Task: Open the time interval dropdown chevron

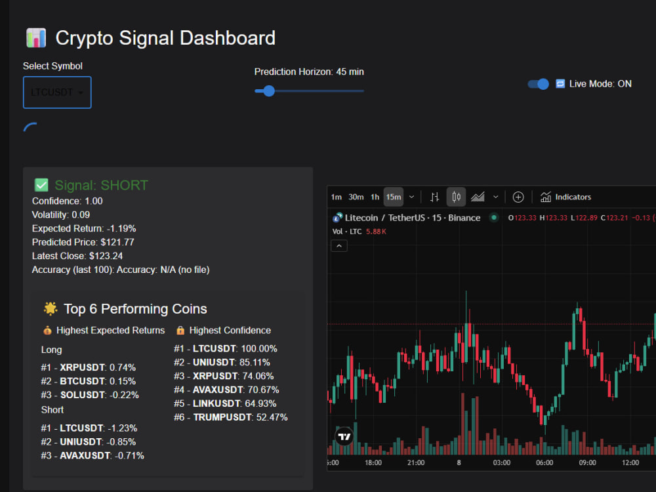Action: coord(412,197)
